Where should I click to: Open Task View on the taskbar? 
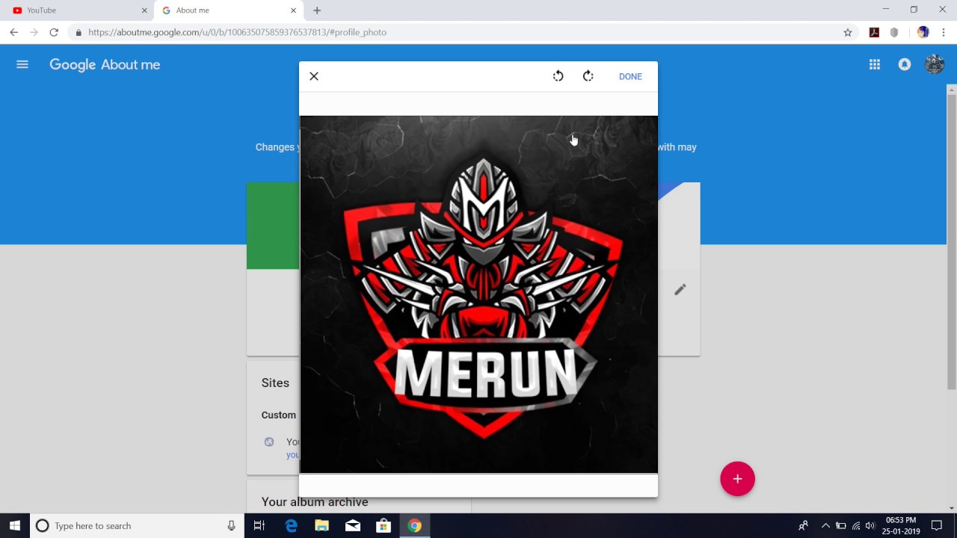coord(259,525)
